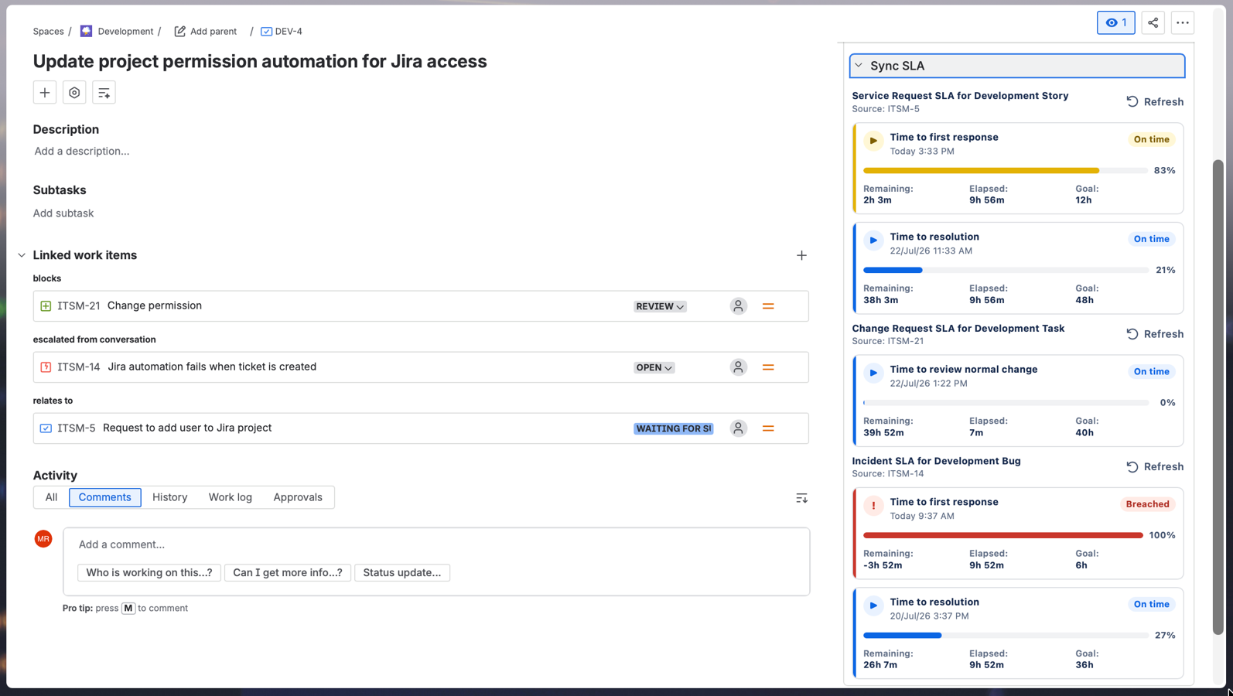Click the plus add-item icon below the title
This screenshot has width=1233, height=696.
[45, 93]
